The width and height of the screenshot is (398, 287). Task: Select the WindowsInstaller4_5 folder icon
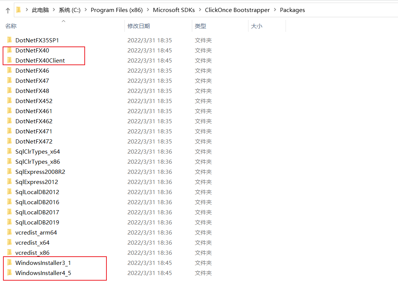[x=9, y=273]
